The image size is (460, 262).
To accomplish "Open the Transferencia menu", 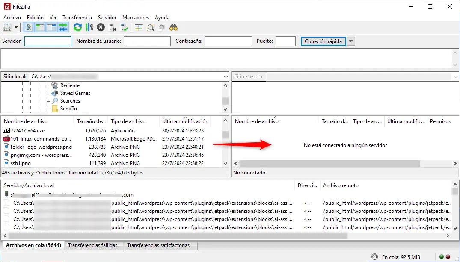I will (77, 18).
